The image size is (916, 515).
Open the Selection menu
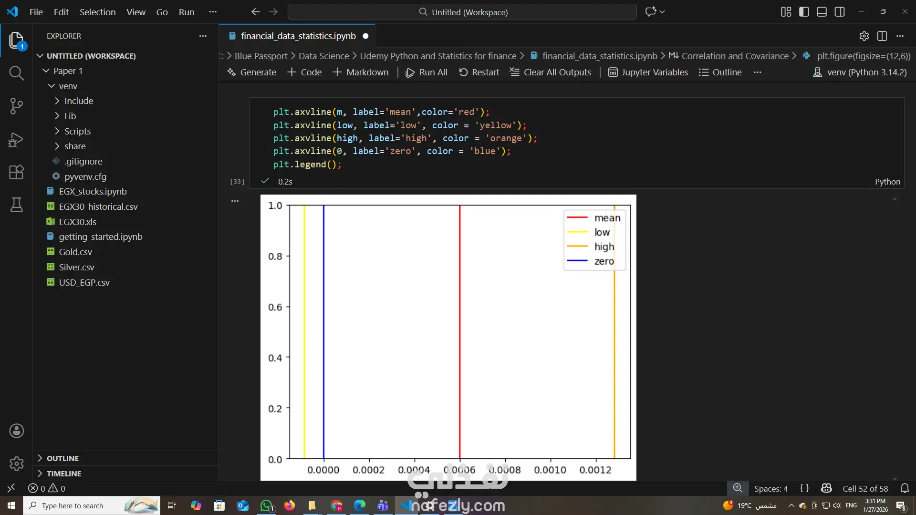[x=97, y=12]
